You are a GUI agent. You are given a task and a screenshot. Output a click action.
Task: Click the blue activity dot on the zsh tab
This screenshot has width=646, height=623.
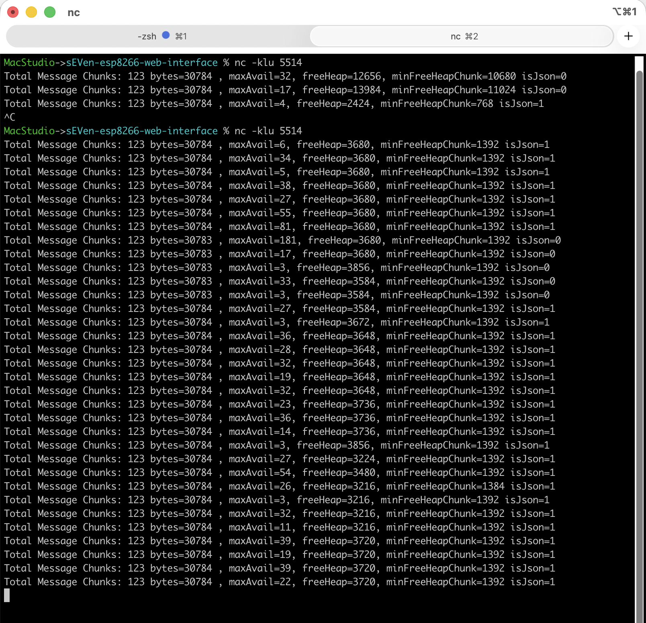pos(166,35)
